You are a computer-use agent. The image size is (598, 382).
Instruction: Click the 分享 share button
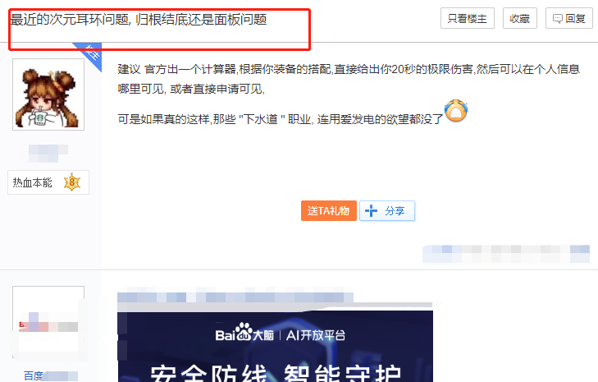[387, 211]
